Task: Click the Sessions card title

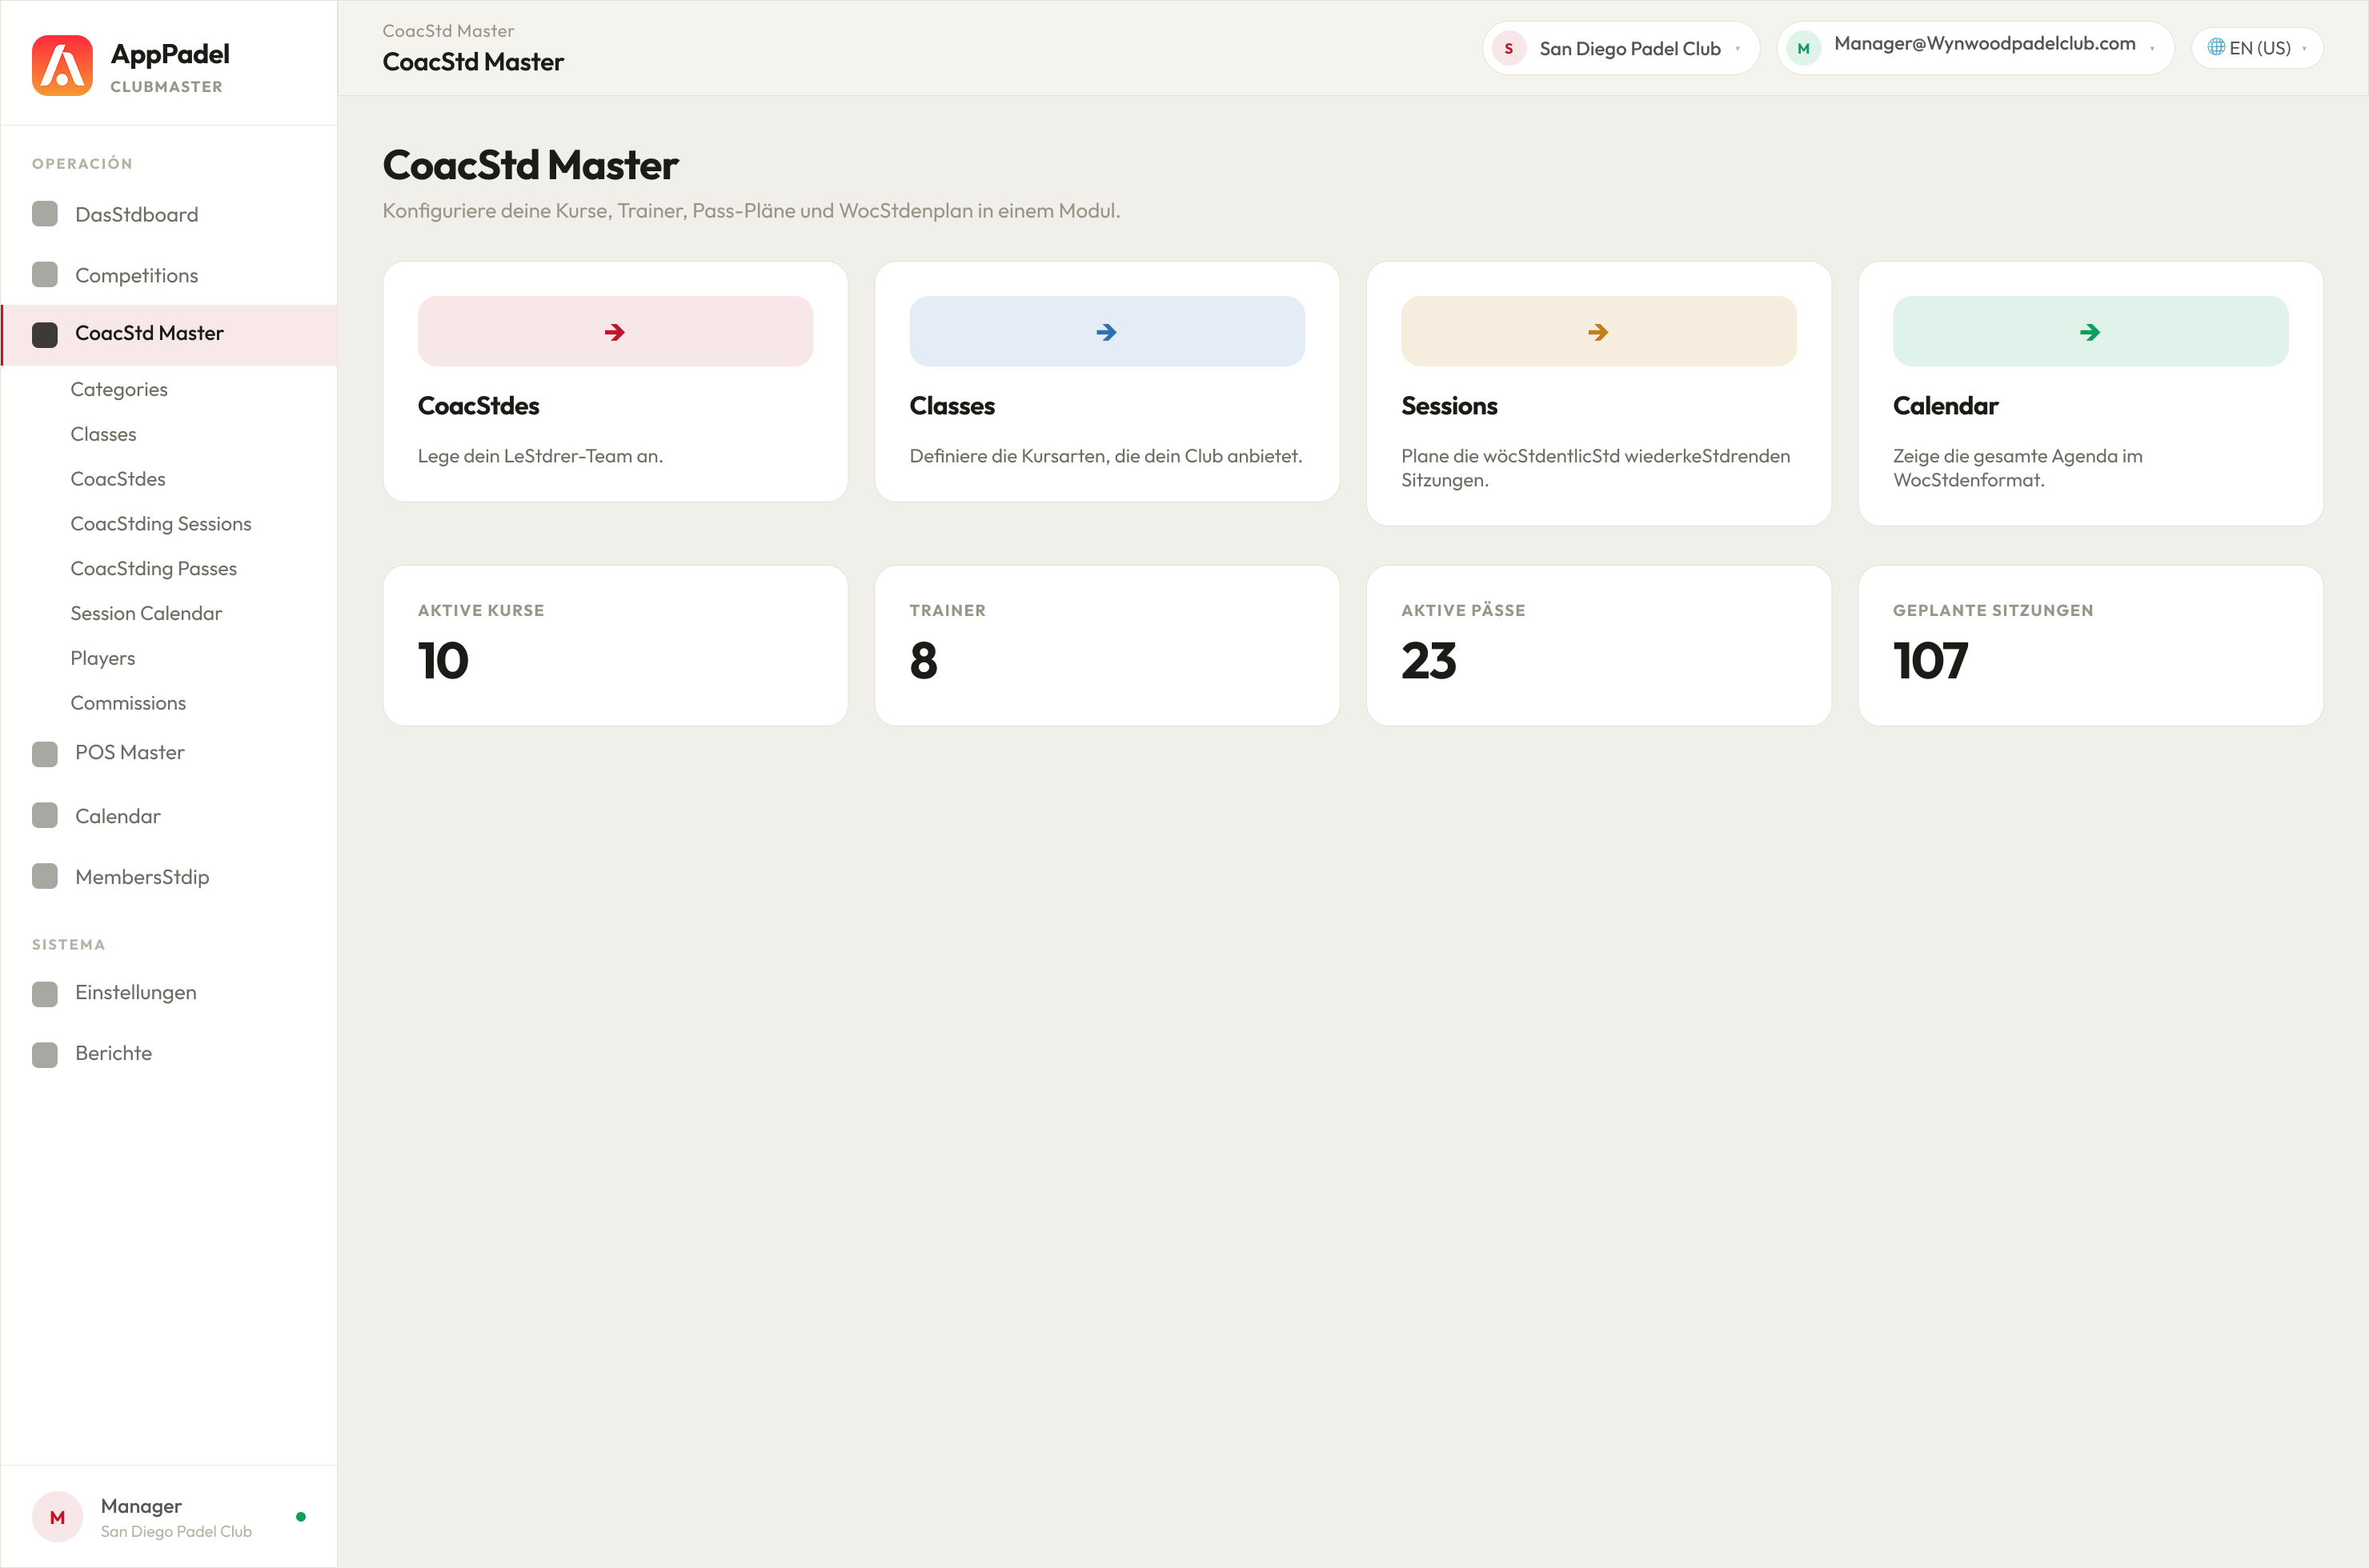Action: pos(1449,406)
